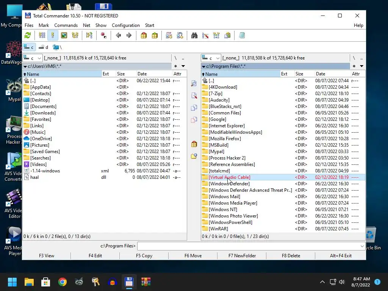
Task: Click the F3 View button
Action: pos(47,256)
